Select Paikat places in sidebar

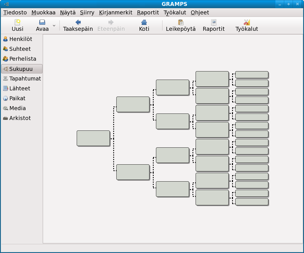point(17,98)
